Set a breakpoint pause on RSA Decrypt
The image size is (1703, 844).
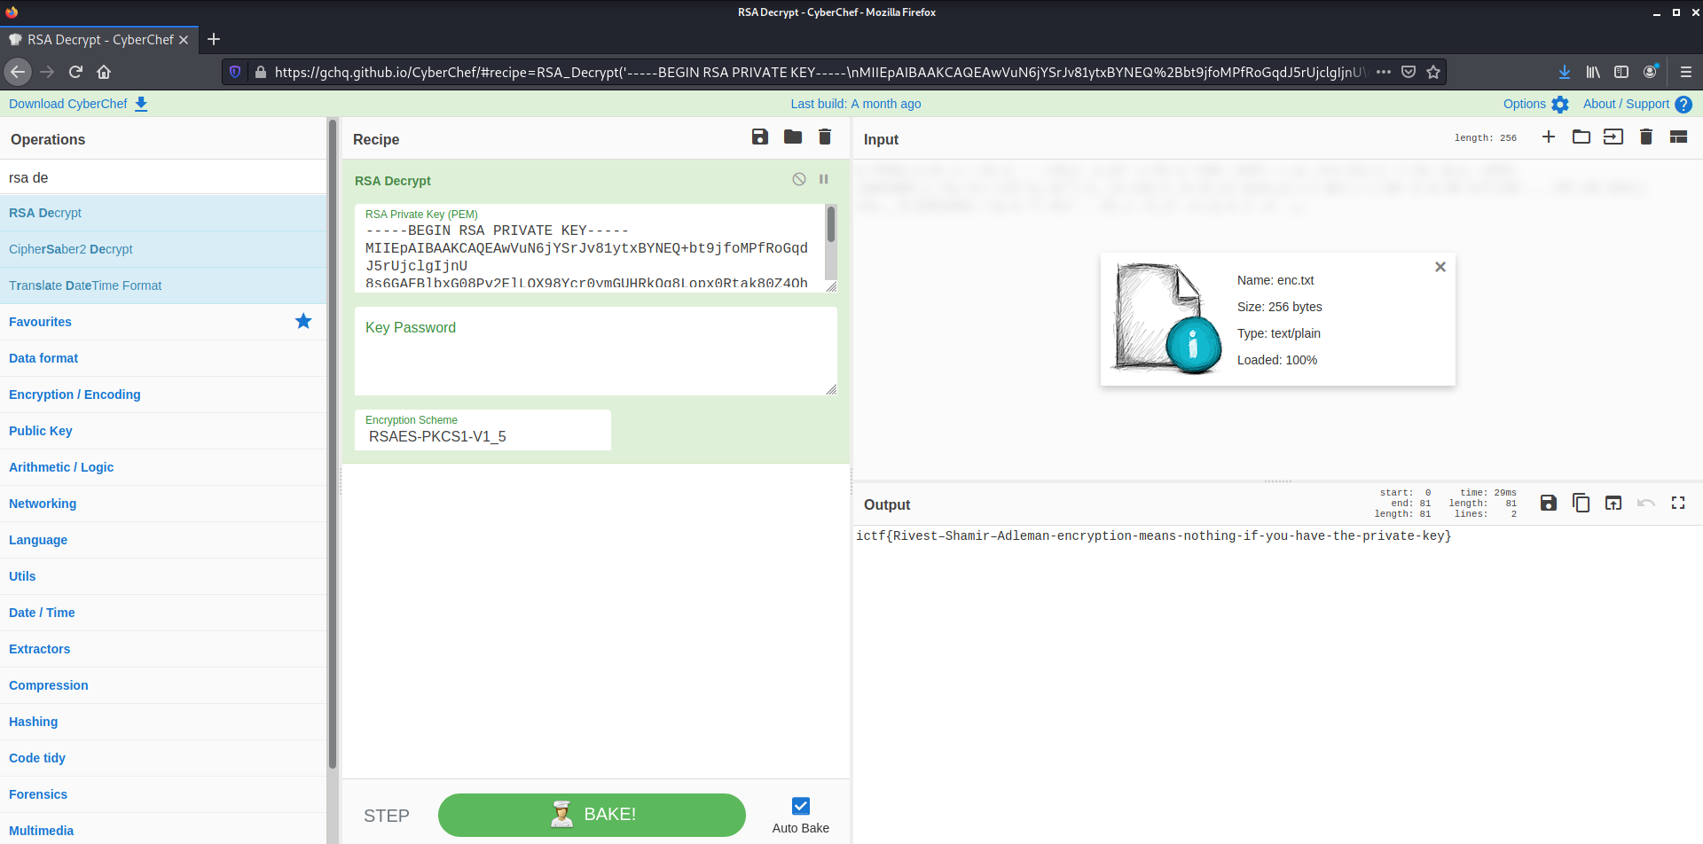point(824,179)
